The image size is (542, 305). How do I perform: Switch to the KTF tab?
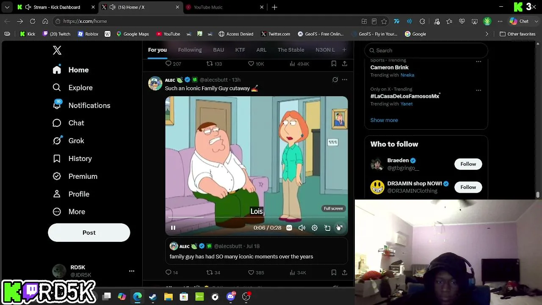tap(240, 50)
